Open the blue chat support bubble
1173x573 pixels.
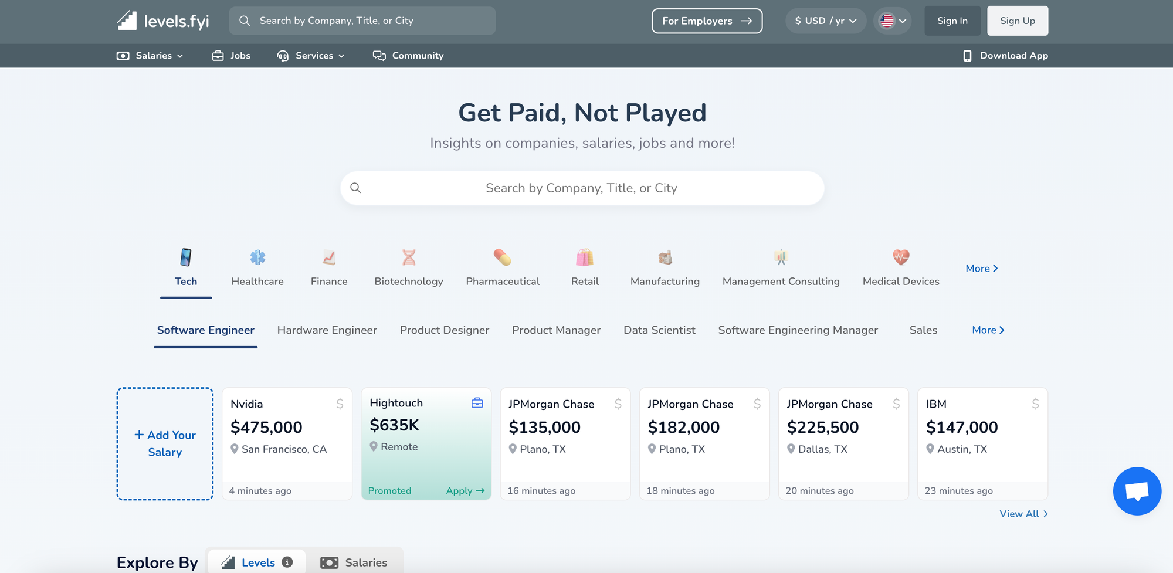1137,491
